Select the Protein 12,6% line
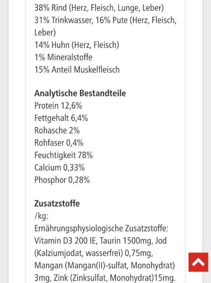Viewport: 211px width, 283px height. pyautogui.click(x=58, y=106)
